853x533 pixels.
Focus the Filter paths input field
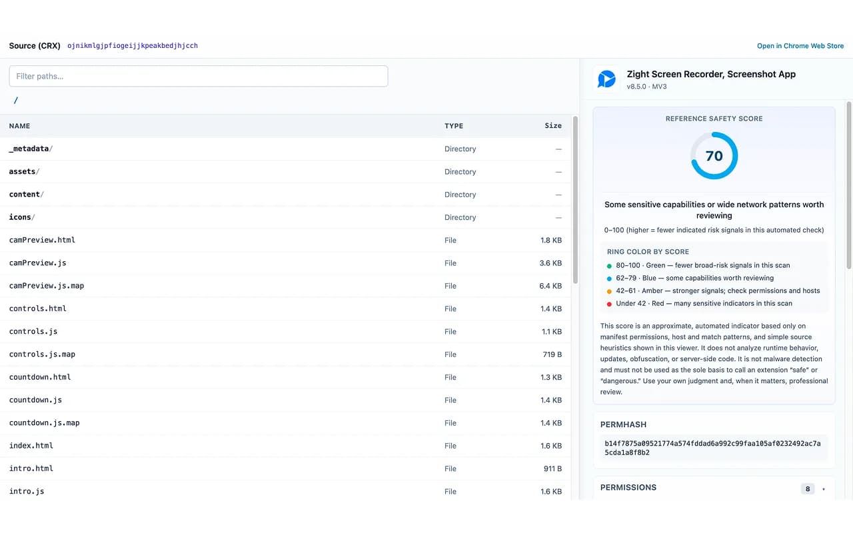click(199, 76)
